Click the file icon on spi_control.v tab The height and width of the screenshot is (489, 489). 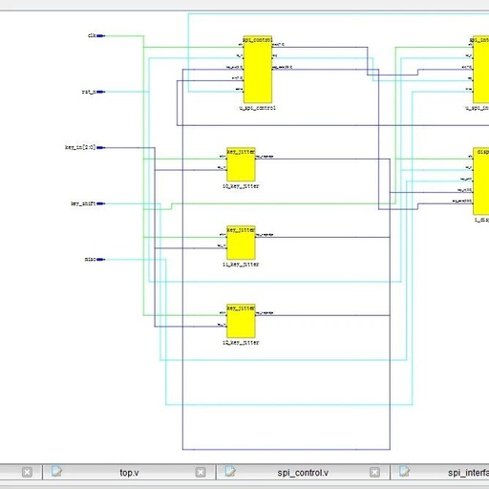click(x=230, y=472)
